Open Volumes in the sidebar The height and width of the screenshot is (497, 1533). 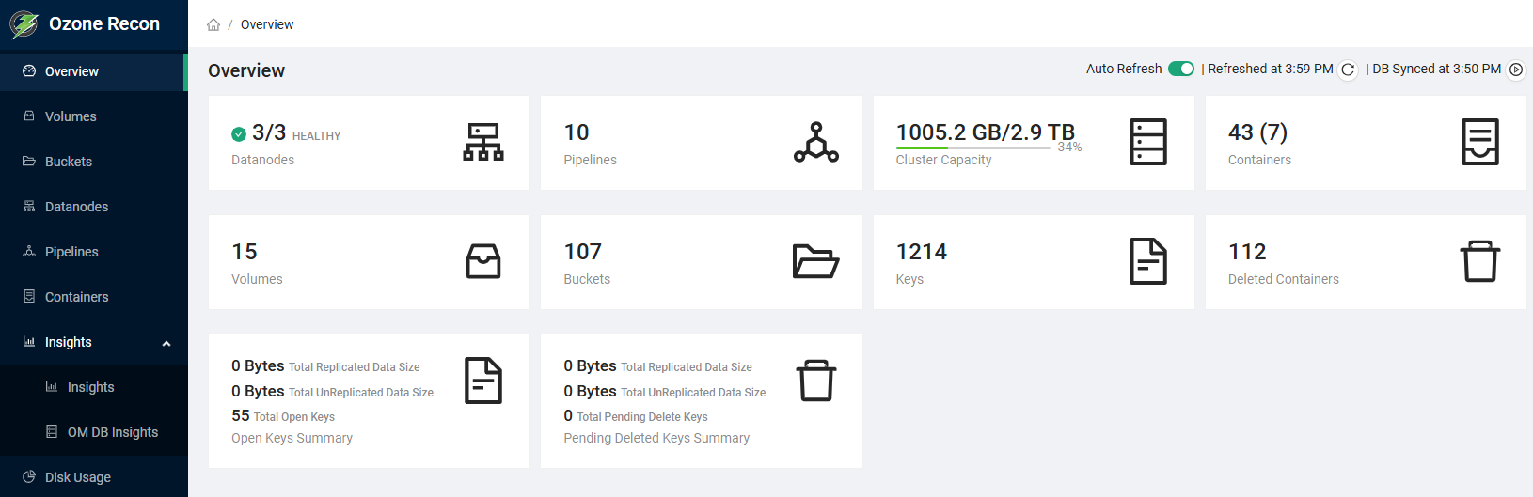click(94, 116)
